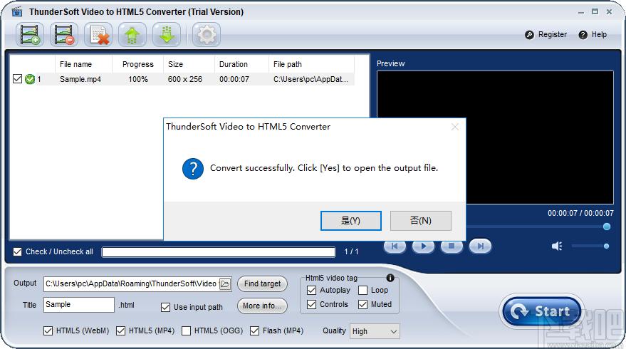This screenshot has width=626, height=349.
Task: Uncheck Flash (MP4) output format
Action: 254,330
